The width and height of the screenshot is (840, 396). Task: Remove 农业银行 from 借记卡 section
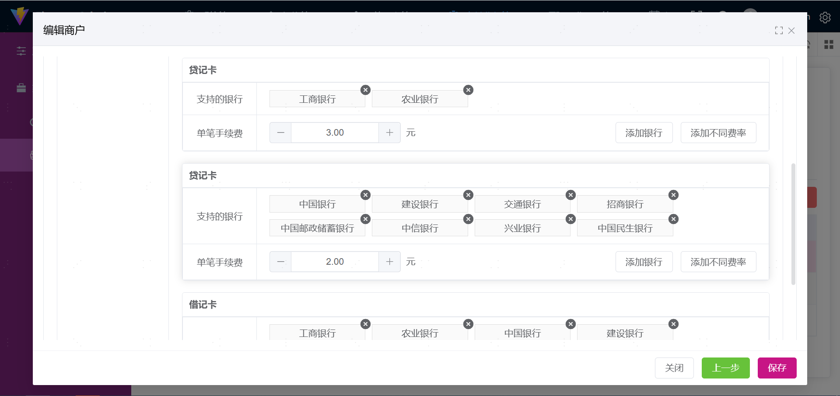[468, 324]
